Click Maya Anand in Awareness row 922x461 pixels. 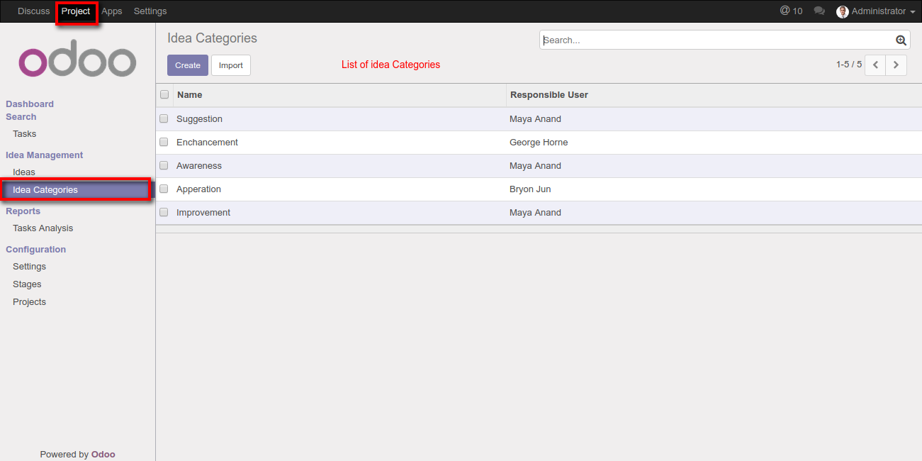535,166
